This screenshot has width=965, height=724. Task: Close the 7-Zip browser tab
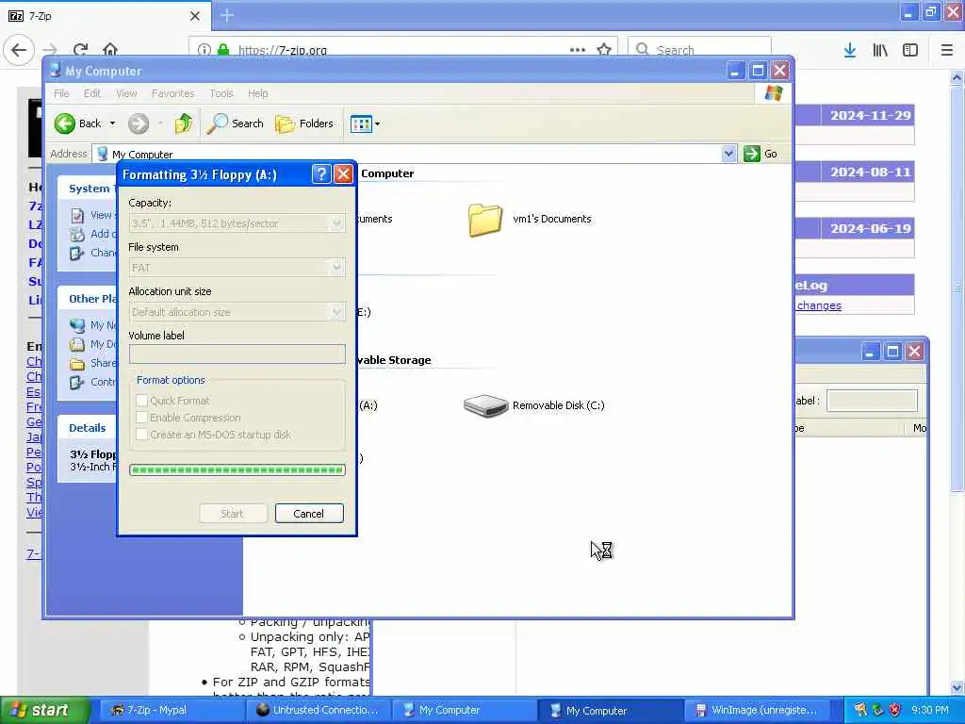pos(194,16)
